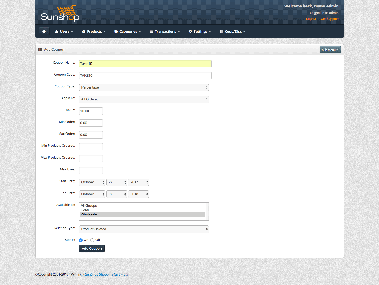Go to the home dashboard icon
The width and height of the screenshot is (379, 285).
pyautogui.click(x=44, y=31)
